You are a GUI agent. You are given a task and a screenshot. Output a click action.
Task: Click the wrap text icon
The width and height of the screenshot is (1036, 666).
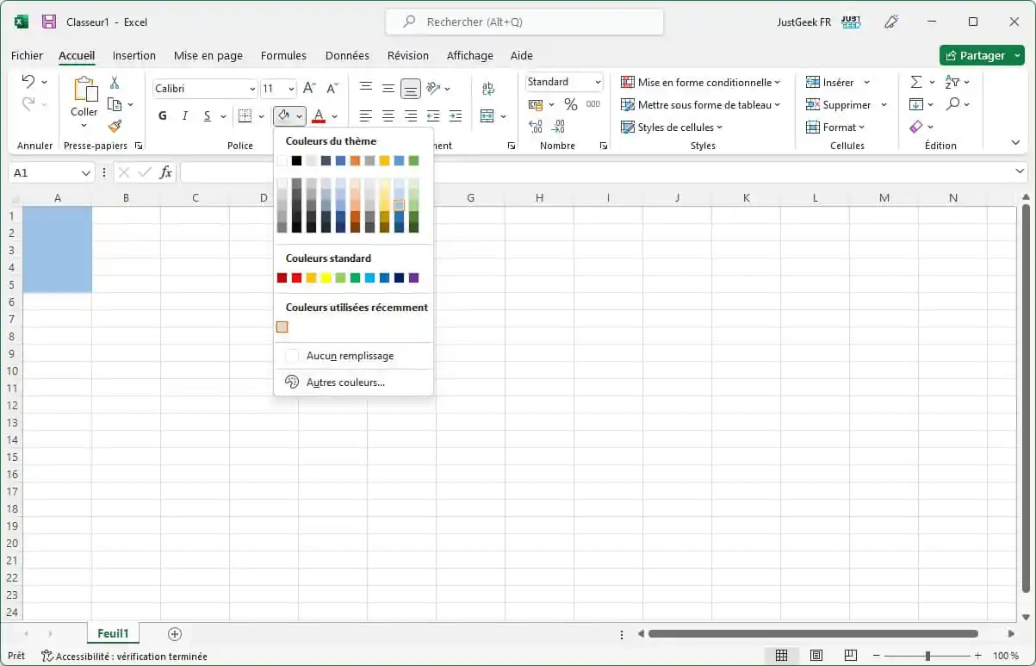[x=488, y=88]
